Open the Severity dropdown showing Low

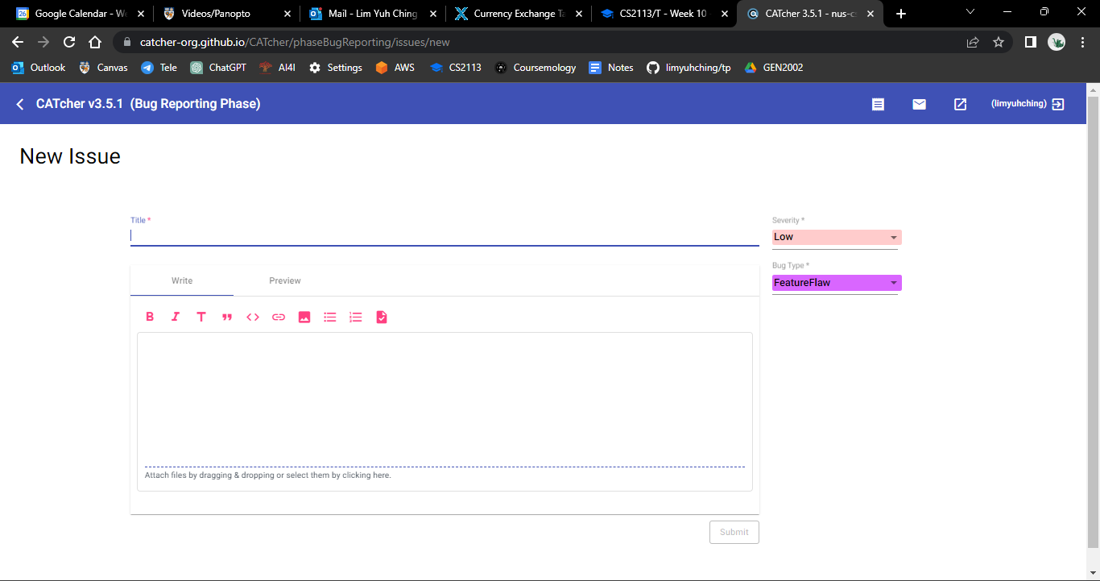click(x=837, y=237)
